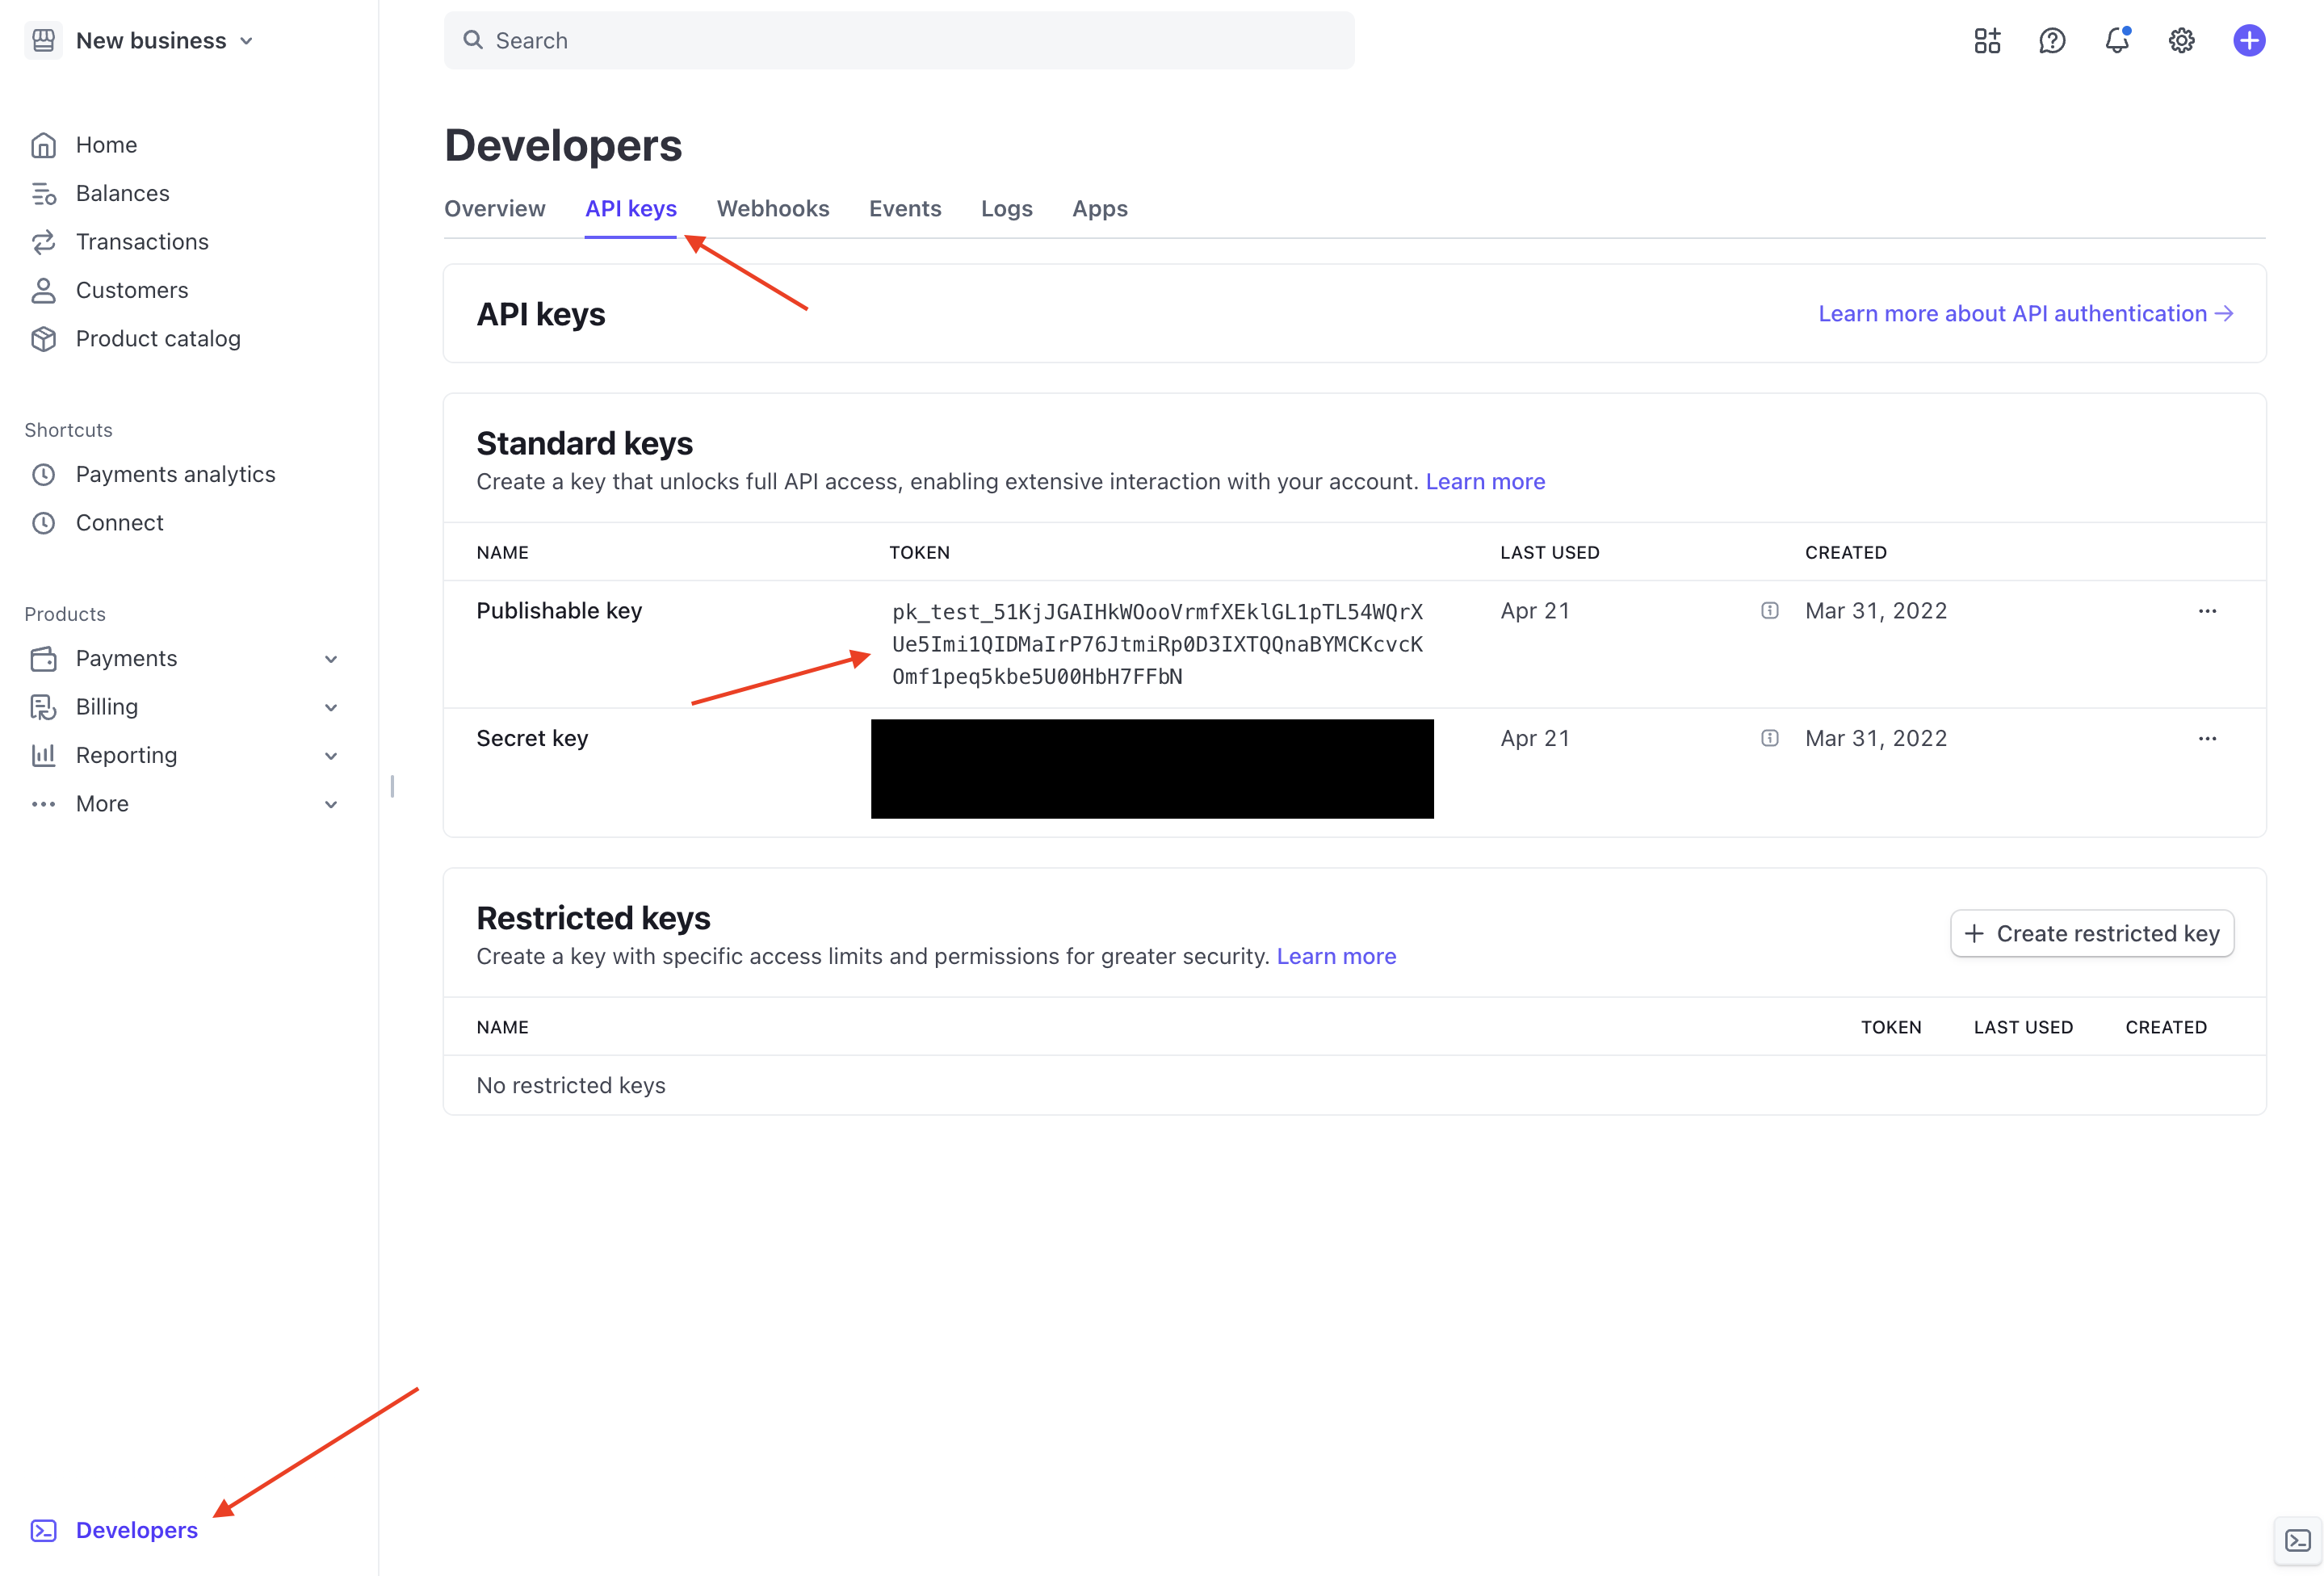Open the Home page from the sidebar
Image resolution: width=2324 pixels, height=1576 pixels.
(x=106, y=144)
